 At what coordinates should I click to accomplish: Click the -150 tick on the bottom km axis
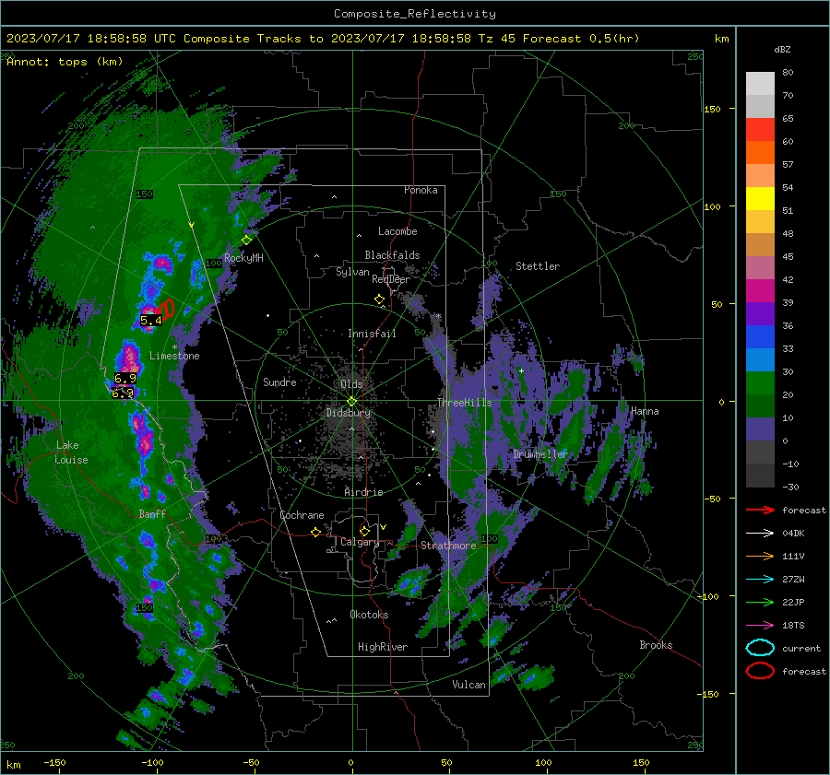pyautogui.click(x=54, y=763)
